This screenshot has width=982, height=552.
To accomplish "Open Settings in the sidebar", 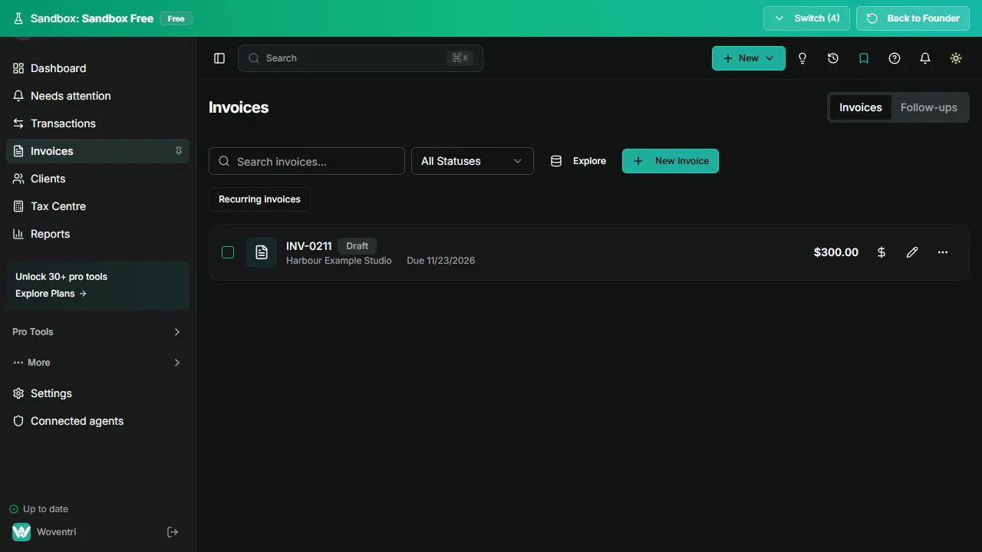I will [97, 393].
